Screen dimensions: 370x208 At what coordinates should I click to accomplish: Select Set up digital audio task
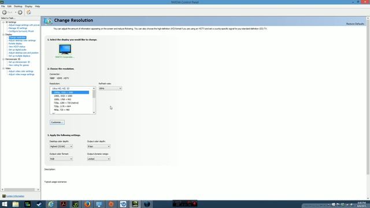[x=17, y=50]
